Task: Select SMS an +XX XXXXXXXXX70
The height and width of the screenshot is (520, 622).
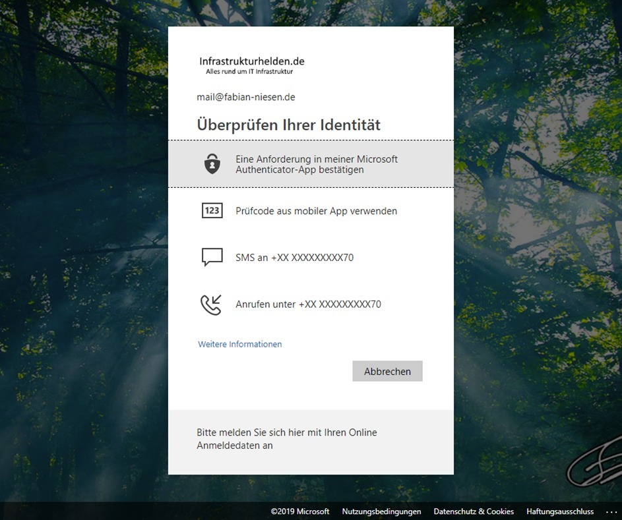Action: (x=311, y=258)
